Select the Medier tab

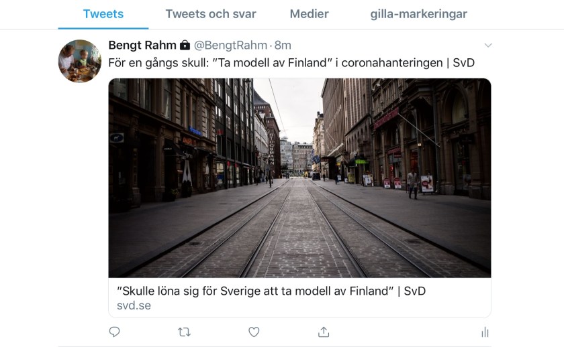pos(310,14)
